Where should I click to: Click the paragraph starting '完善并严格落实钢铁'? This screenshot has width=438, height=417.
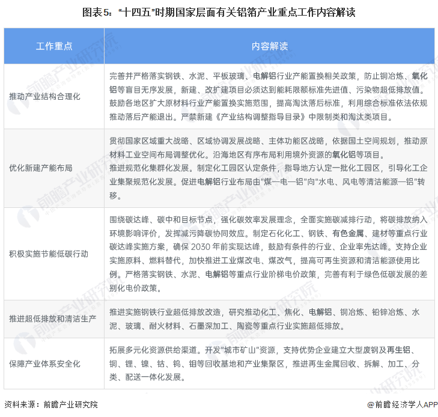[x=269, y=96]
